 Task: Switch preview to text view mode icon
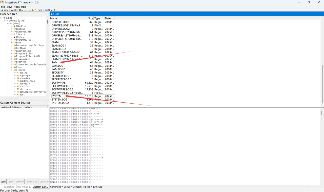click(x=49, y=10)
